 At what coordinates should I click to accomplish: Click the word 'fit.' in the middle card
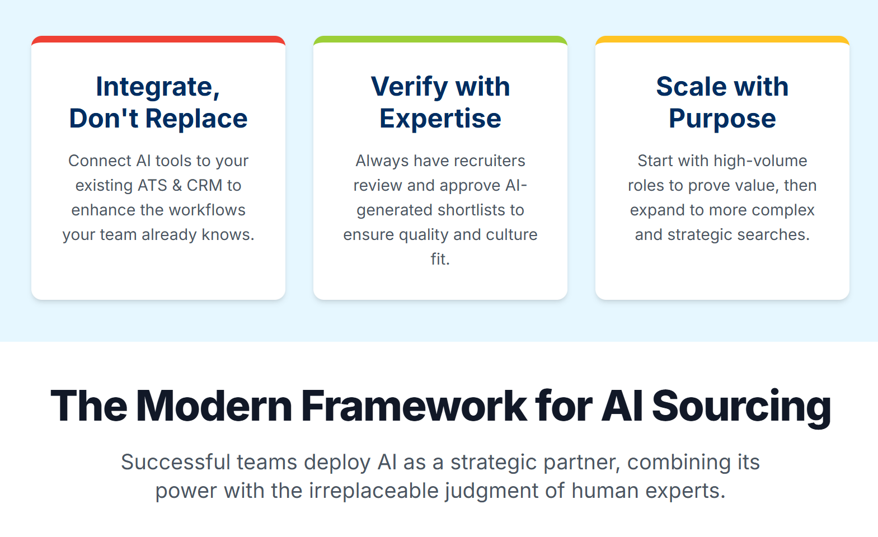pyautogui.click(x=440, y=259)
